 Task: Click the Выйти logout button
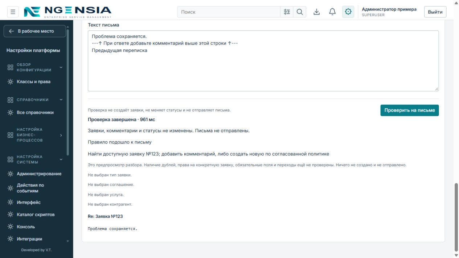tap(435, 12)
